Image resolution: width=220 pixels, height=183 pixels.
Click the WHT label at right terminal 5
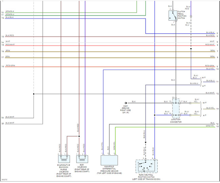tap(212, 42)
